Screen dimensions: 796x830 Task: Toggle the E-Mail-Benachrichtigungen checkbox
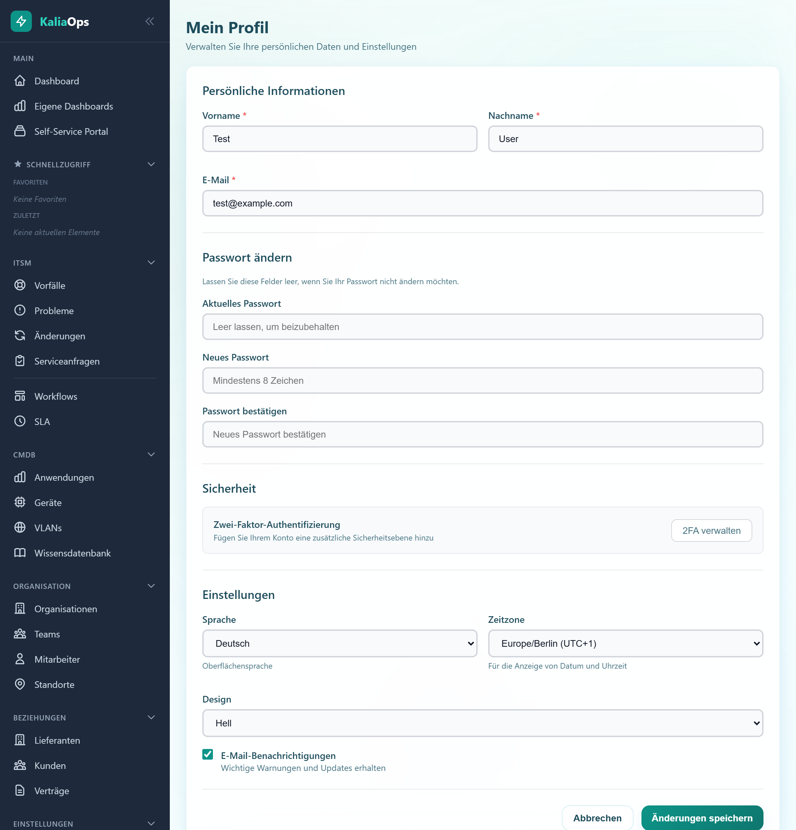point(208,754)
